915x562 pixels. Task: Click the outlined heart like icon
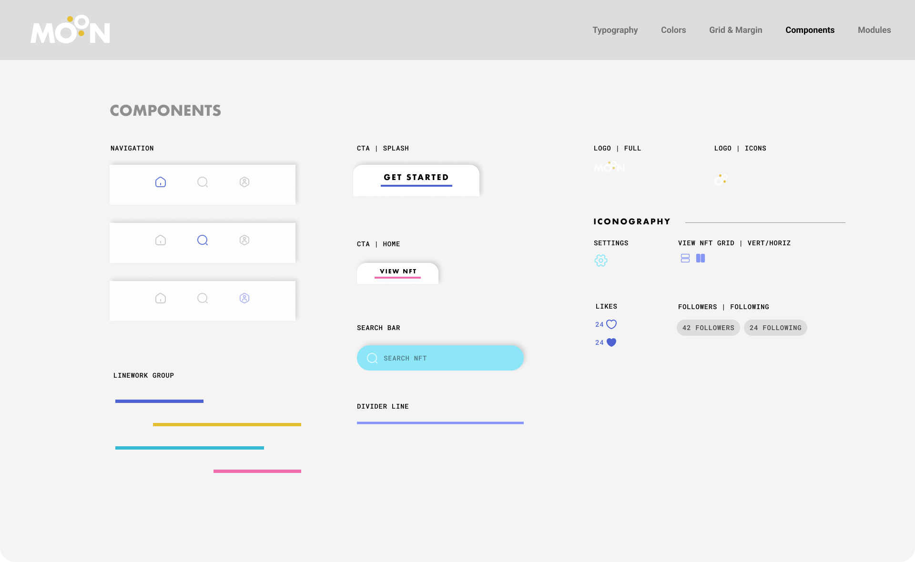click(x=611, y=324)
